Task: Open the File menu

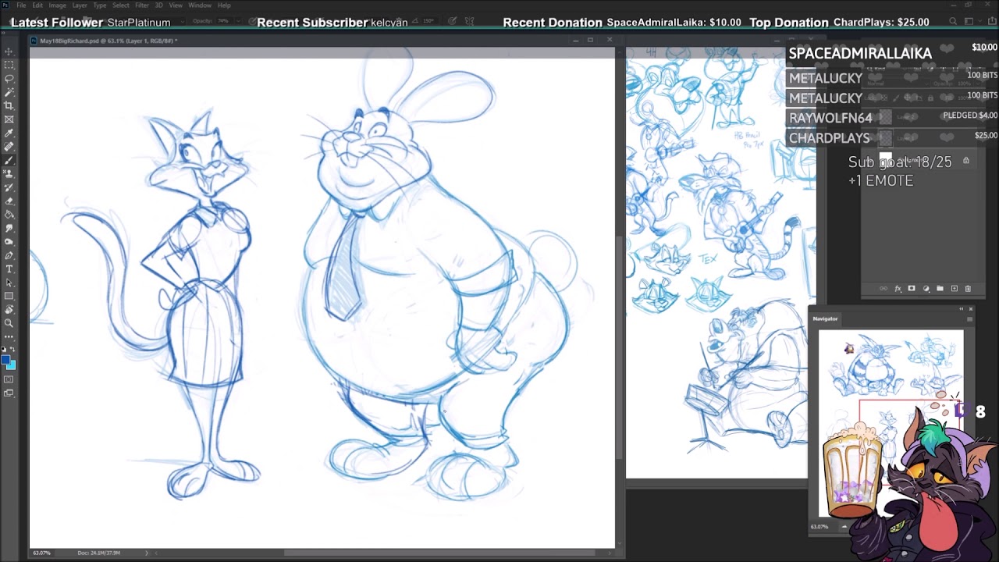Action: (21, 5)
